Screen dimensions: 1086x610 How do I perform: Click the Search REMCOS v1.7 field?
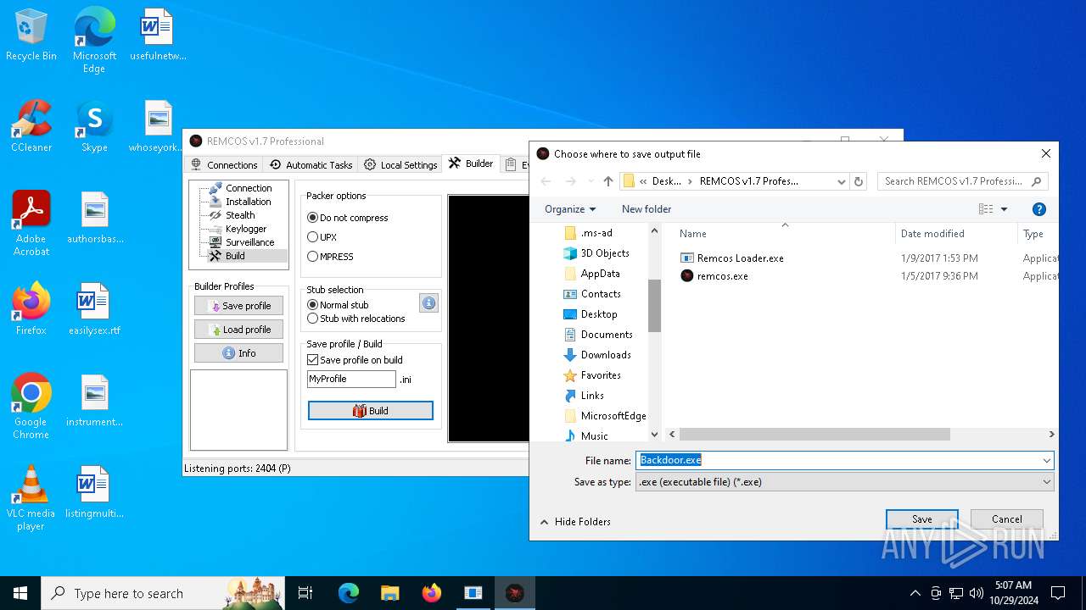tap(963, 181)
